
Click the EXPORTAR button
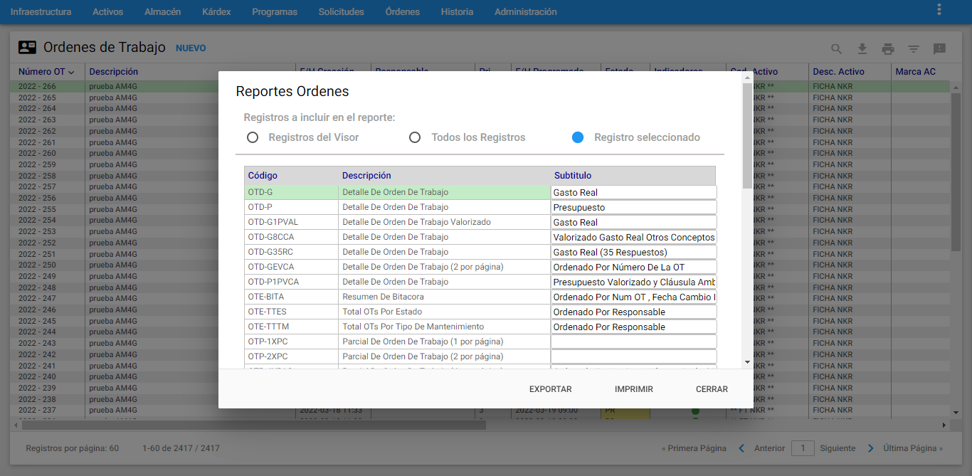(x=550, y=389)
